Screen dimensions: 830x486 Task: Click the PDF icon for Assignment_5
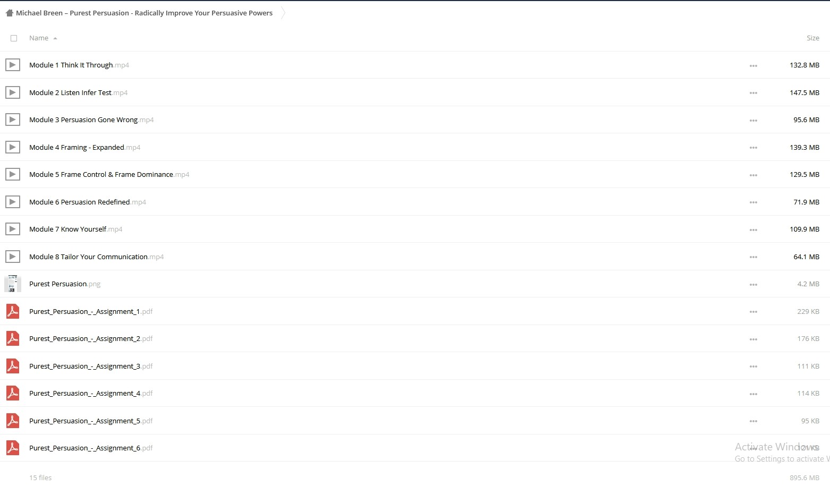[x=13, y=421]
